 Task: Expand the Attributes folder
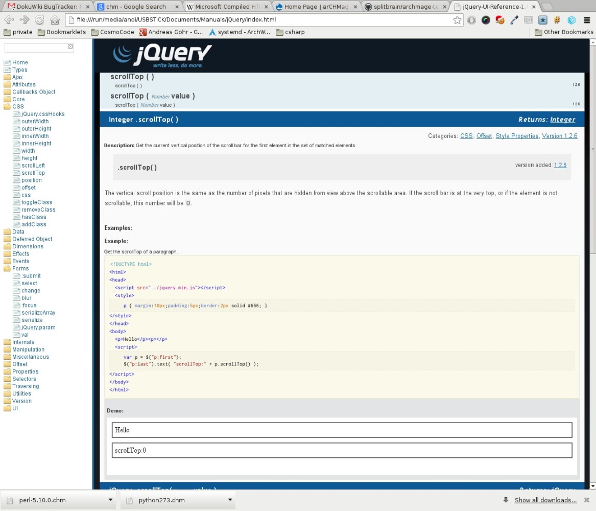(23, 84)
